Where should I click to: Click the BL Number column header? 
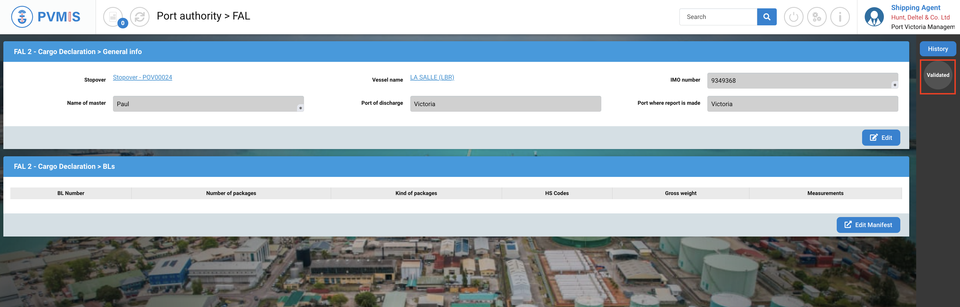point(71,193)
